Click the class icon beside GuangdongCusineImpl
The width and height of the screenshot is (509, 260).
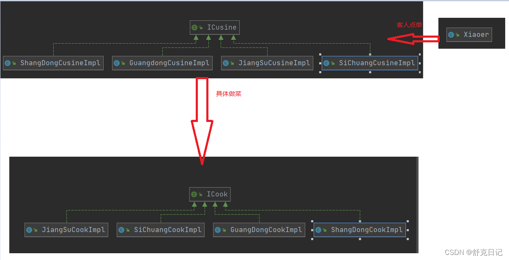coord(117,63)
